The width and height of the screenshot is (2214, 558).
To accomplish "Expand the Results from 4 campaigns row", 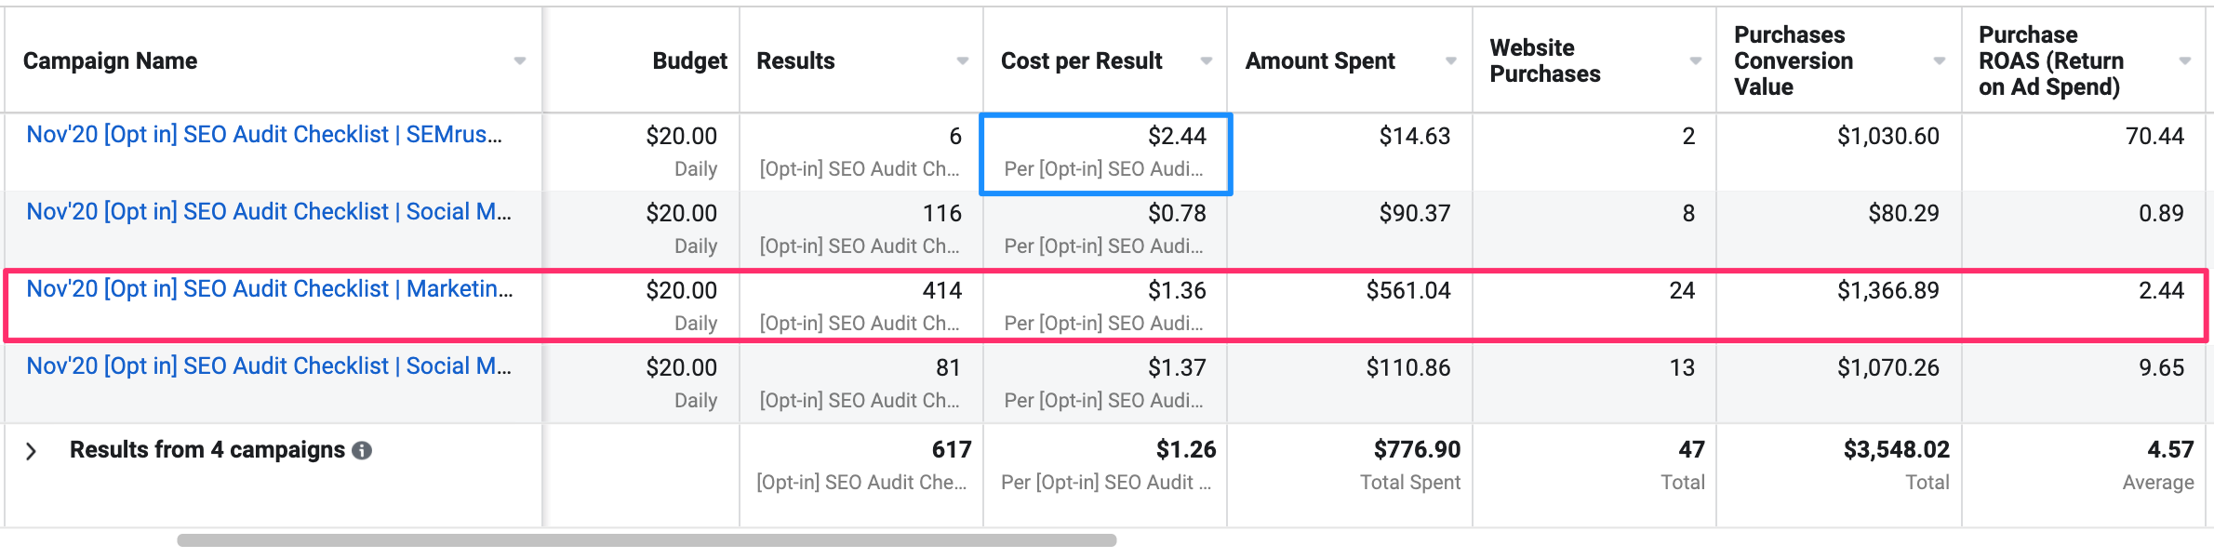I will (32, 451).
